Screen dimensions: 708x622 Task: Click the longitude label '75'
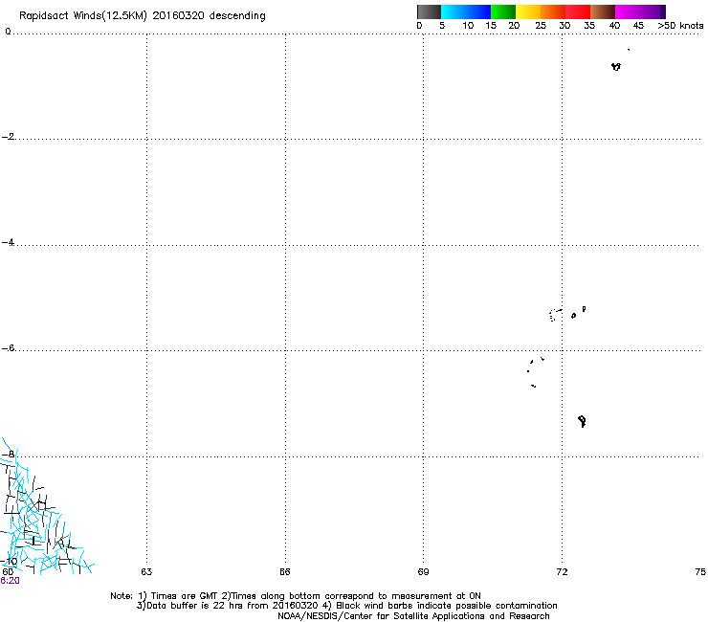click(x=700, y=572)
